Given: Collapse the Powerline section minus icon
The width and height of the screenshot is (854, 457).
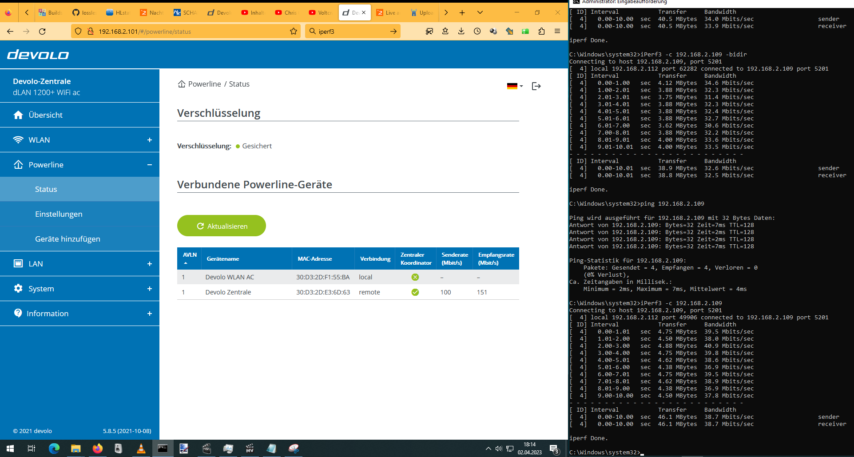Looking at the screenshot, I should click(x=150, y=165).
